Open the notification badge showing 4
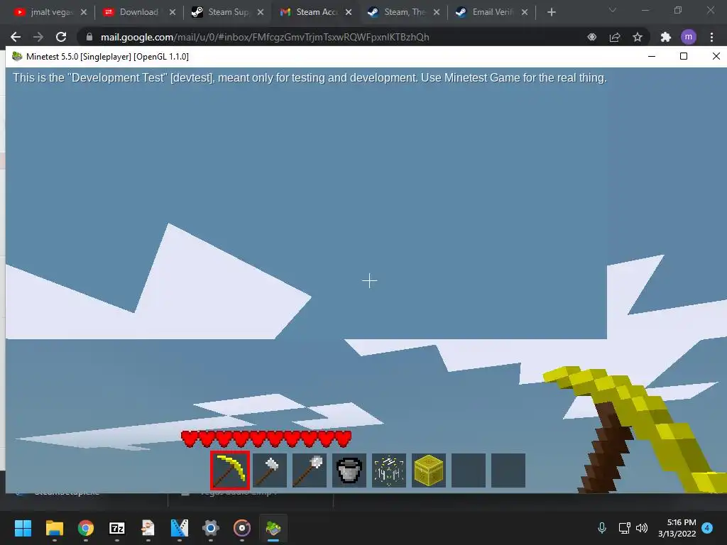Screen dimensions: 727x545 tap(708, 528)
